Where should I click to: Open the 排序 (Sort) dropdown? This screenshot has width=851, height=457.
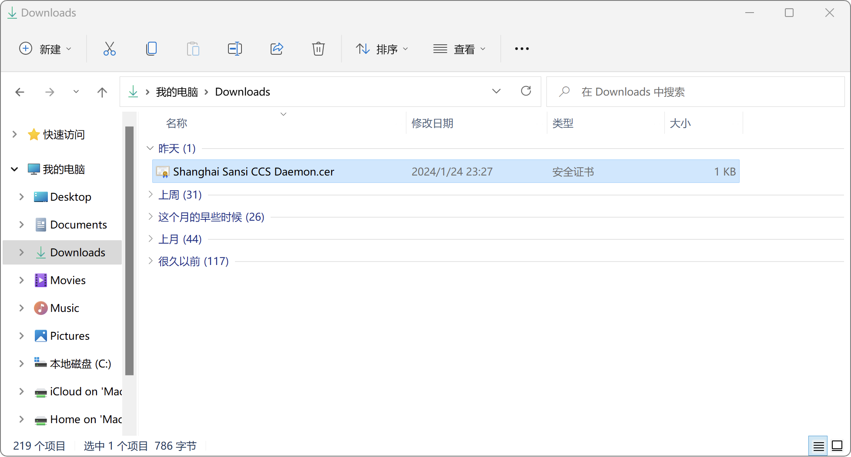pyautogui.click(x=382, y=49)
